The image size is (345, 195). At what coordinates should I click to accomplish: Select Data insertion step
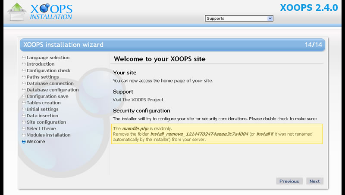(x=42, y=116)
